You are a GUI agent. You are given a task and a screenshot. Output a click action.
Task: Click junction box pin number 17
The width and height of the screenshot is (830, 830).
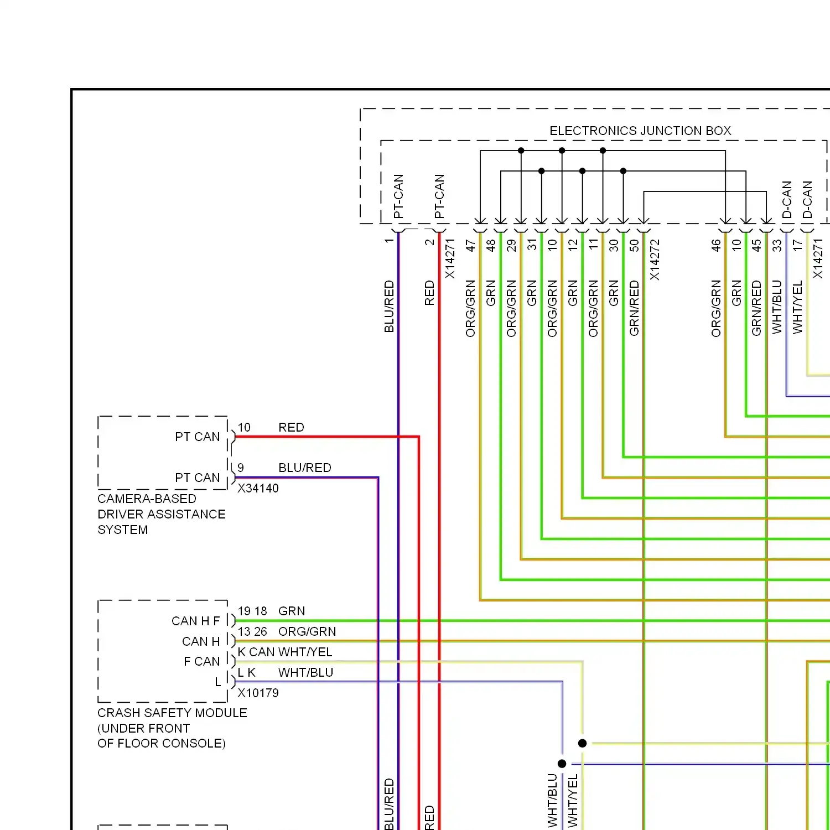pos(797,245)
